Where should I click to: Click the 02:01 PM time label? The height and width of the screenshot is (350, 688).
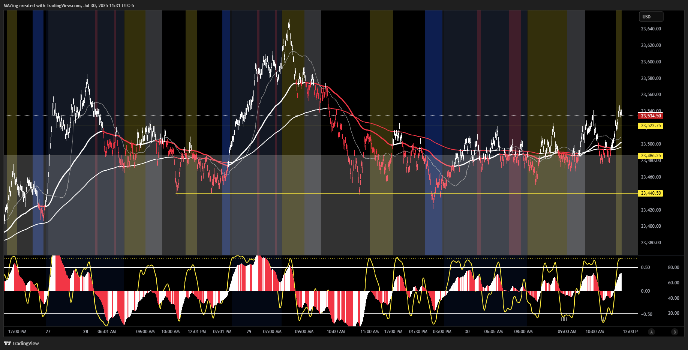[x=222, y=332]
